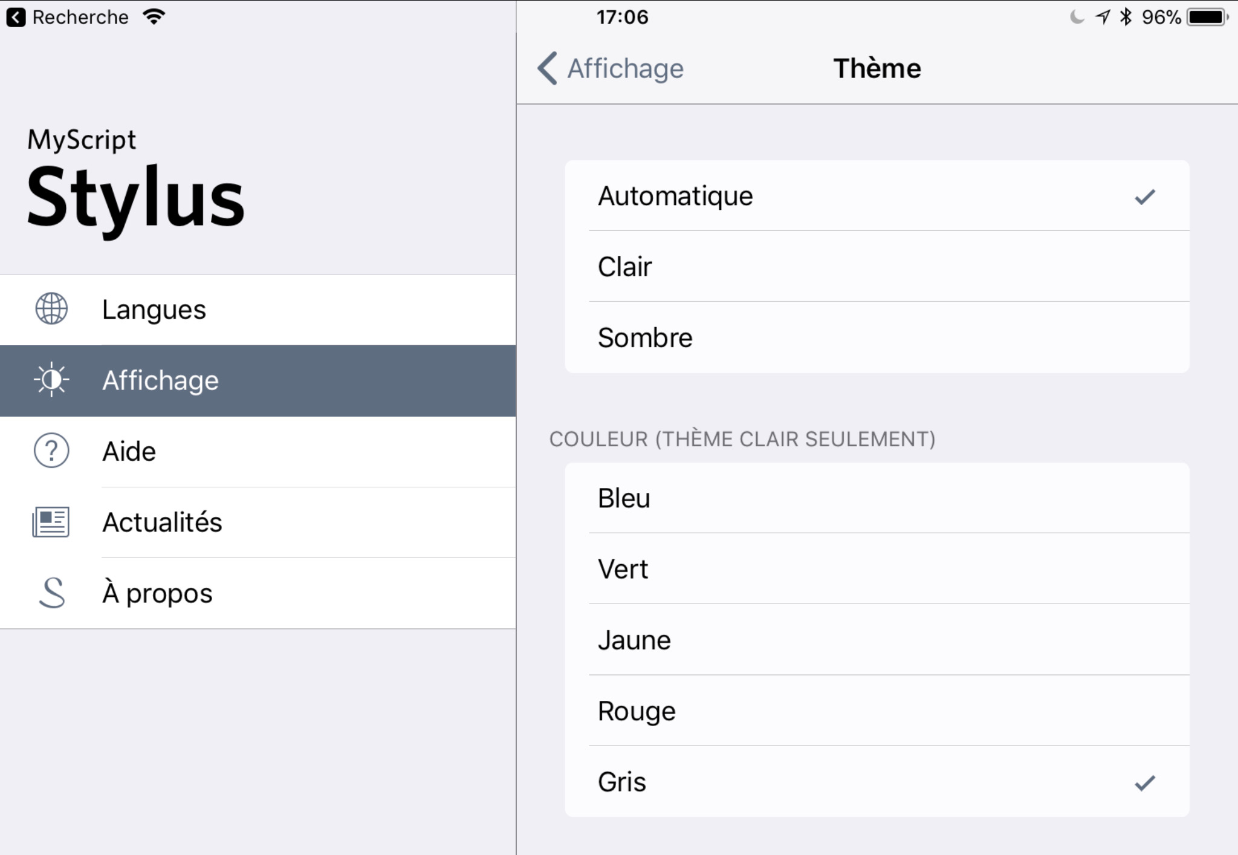Click the question mark Aide icon
The width and height of the screenshot is (1238, 855).
pos(51,451)
